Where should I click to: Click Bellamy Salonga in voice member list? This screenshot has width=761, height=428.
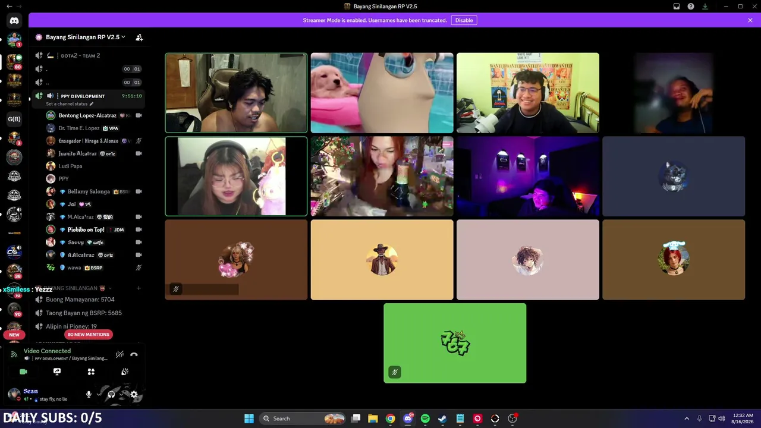tap(94, 191)
